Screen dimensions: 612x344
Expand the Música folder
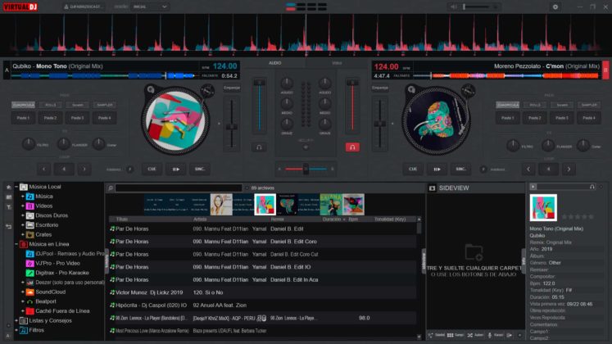(23, 197)
